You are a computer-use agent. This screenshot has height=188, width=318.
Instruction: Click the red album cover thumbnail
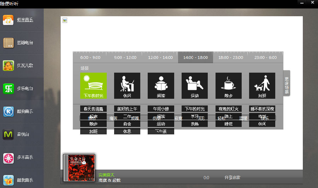[x=79, y=168]
